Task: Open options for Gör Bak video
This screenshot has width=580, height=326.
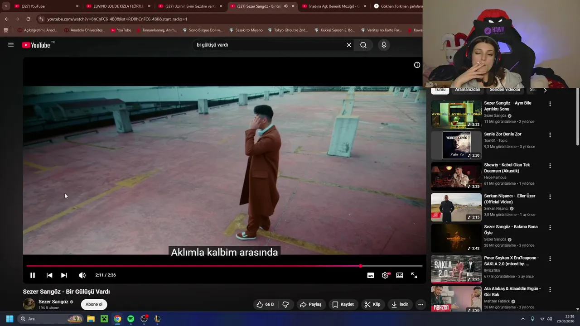Action: [x=550, y=289]
